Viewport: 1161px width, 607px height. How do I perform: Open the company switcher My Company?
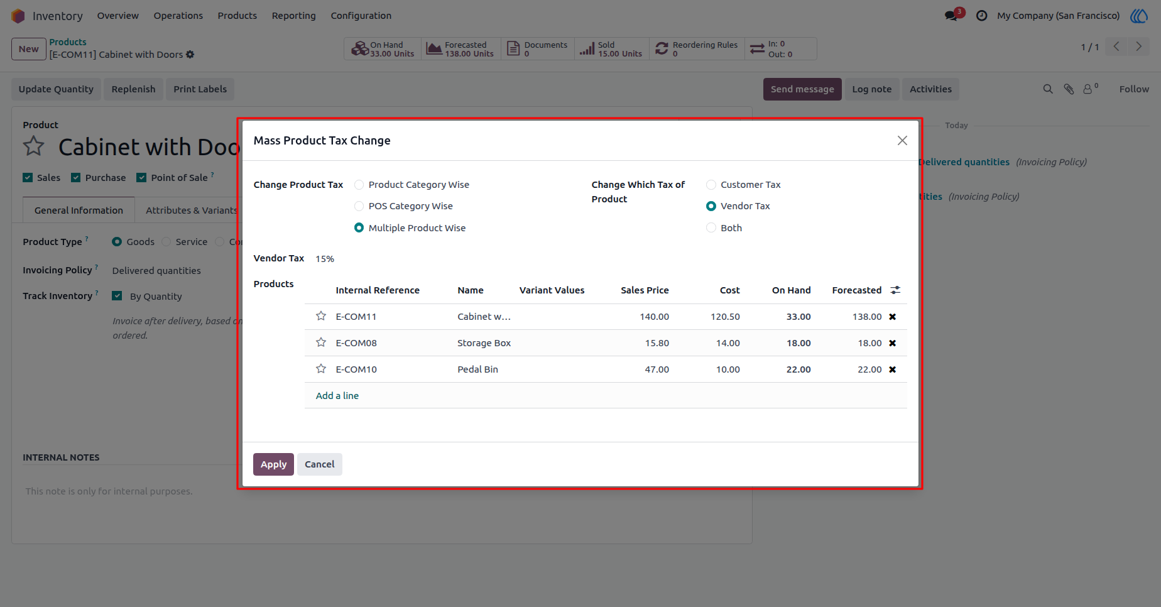(1059, 16)
